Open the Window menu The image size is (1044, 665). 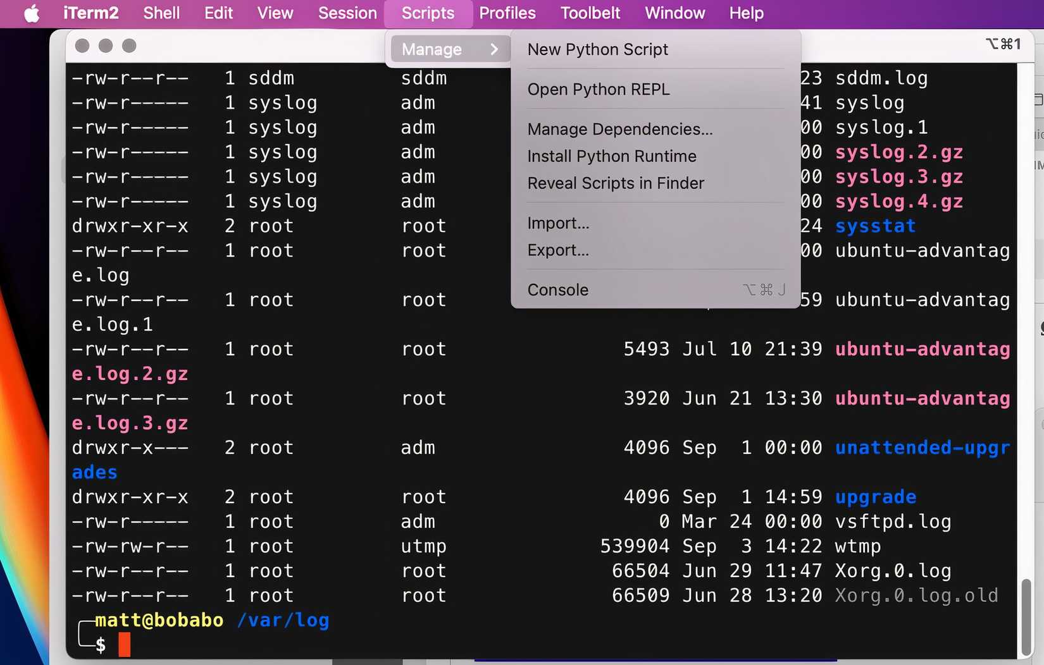674,13
